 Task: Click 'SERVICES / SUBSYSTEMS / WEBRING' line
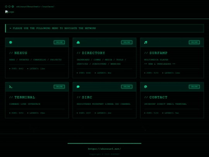click(x=99, y=64)
